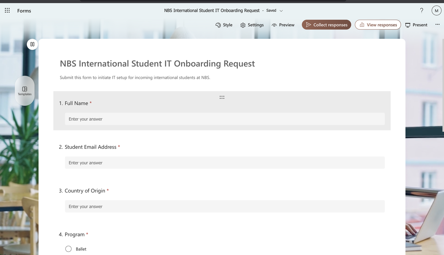Click the form title heading text
This screenshot has width=444, height=255.
click(157, 63)
